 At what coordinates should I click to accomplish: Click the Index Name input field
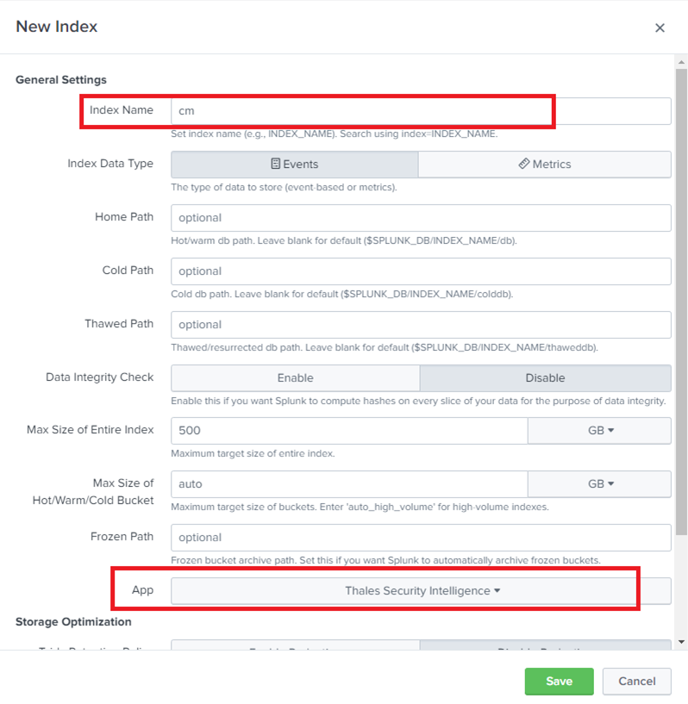click(421, 110)
